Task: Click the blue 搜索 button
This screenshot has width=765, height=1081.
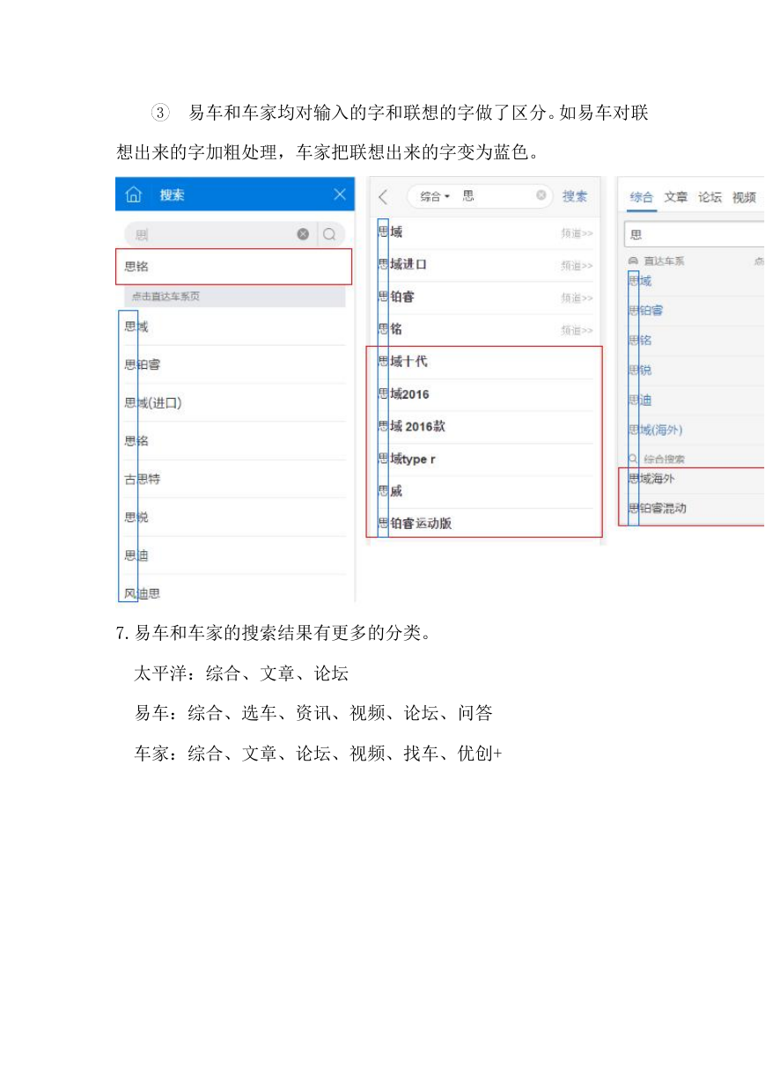Action: (x=575, y=196)
